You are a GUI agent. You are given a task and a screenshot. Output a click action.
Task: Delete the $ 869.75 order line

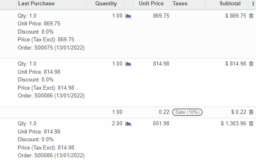click(251, 16)
